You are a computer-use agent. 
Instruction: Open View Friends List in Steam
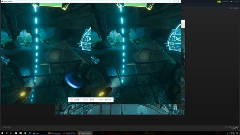(229, 127)
